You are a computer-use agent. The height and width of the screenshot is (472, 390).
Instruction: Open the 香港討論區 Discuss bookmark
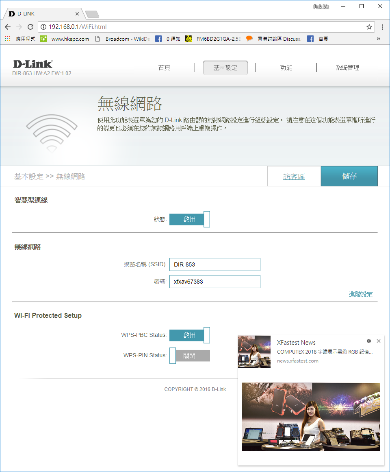(x=273, y=39)
